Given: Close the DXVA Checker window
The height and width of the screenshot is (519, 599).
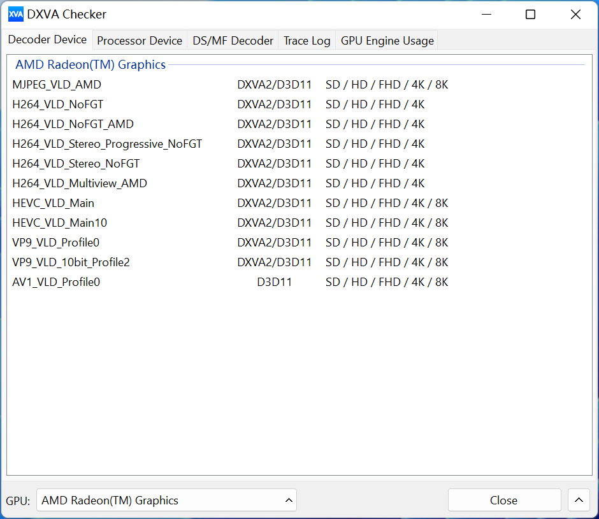Looking at the screenshot, I should click(575, 15).
